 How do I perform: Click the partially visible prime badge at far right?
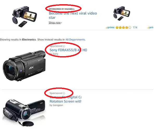click(x=150, y=27)
